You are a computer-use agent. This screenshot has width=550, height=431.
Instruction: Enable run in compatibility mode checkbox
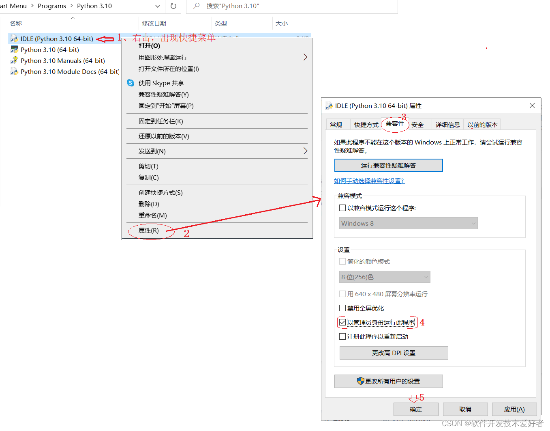342,208
